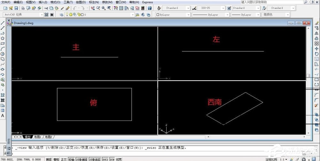Select the Hatch tool

pos(3,95)
